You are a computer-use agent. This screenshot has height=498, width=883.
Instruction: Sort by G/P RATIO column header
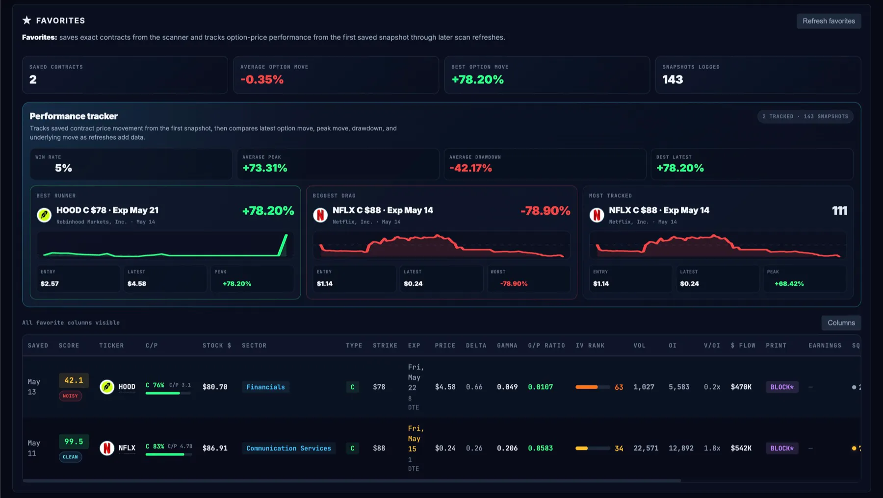pos(546,346)
